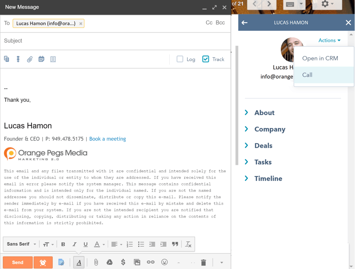Screen dimensions: 355x269
Task: Insert files using the Google Drive icon
Action: tap(109, 262)
